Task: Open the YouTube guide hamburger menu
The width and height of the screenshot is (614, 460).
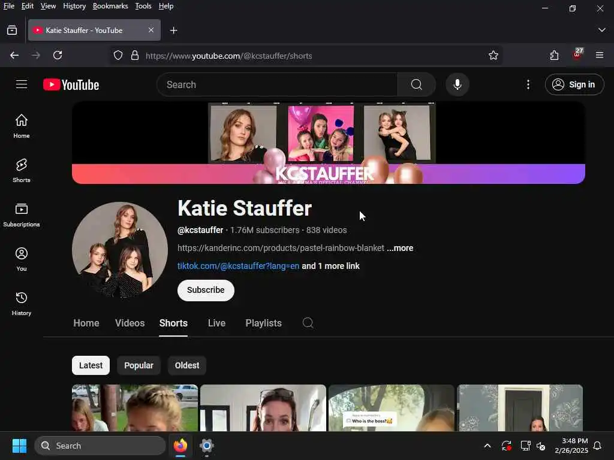Action: [22, 84]
